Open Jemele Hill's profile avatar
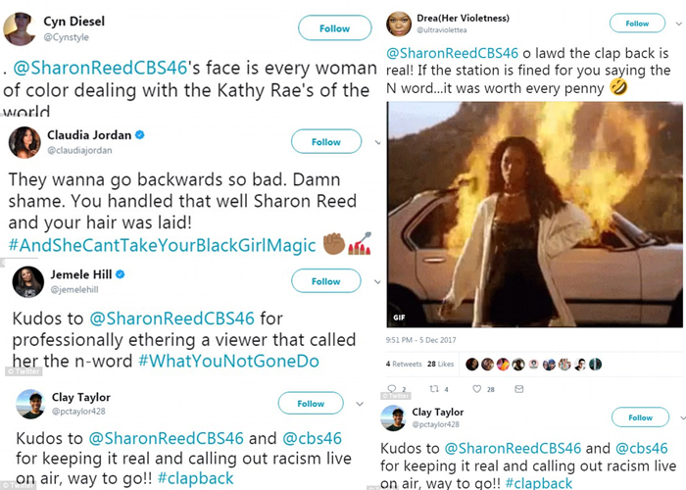This screenshot has height=490, width=686. click(28, 282)
